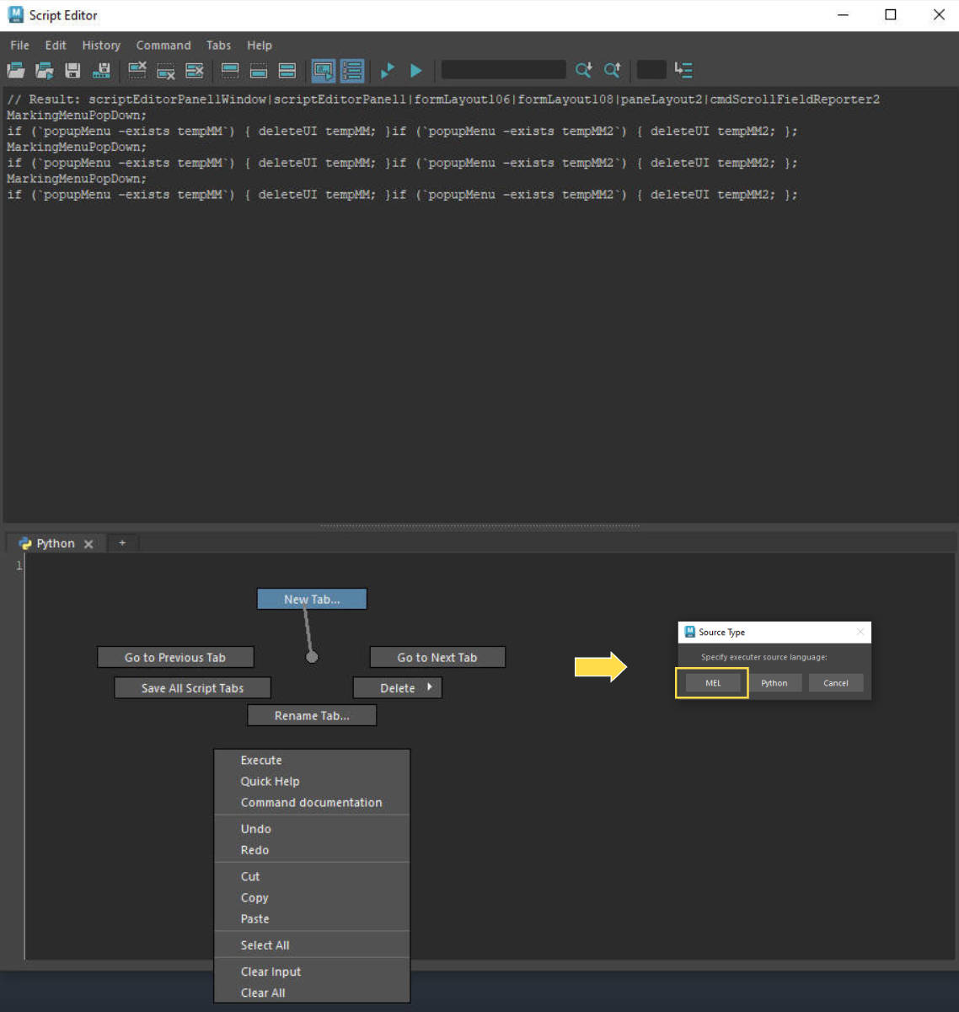This screenshot has width=959, height=1012.
Task: Toggle the Show Line Numbers button
Action: point(352,70)
